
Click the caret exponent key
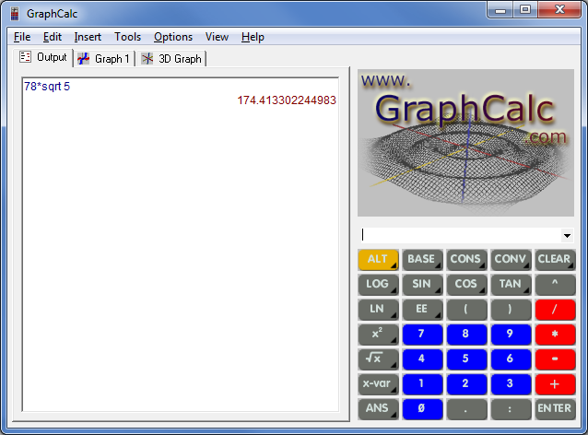pos(555,284)
